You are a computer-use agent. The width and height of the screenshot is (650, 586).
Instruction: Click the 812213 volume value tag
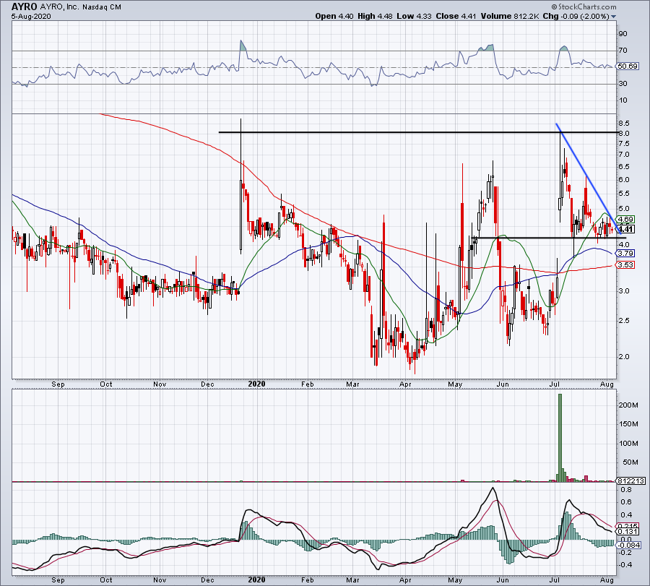point(625,481)
